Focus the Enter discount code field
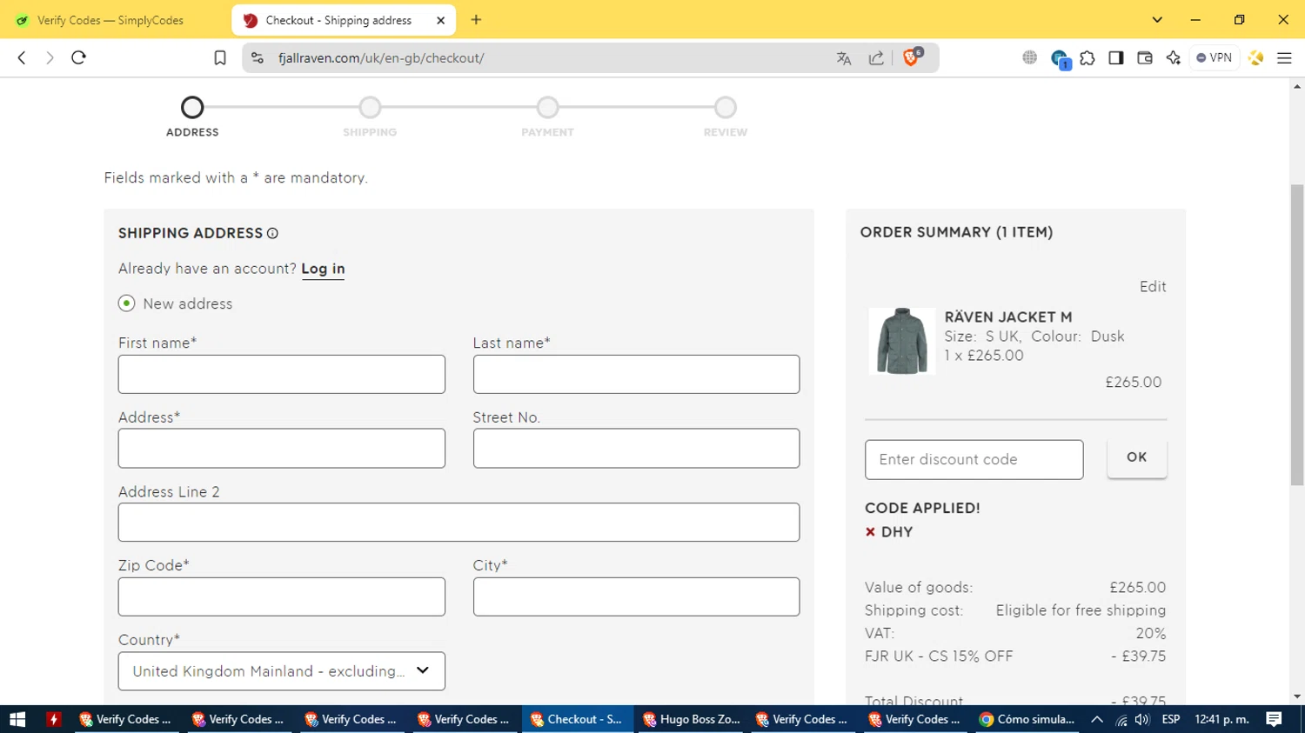This screenshot has width=1305, height=733. (974, 459)
